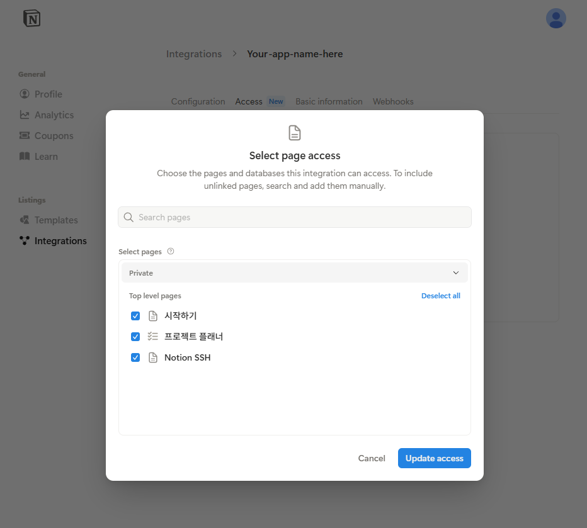Open the user avatar menu
Screen dimensions: 587x528
pos(556,18)
